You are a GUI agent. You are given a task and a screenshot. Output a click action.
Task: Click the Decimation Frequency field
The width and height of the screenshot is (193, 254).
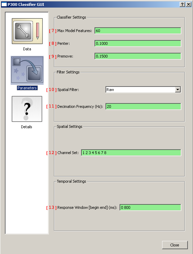pos(143,106)
